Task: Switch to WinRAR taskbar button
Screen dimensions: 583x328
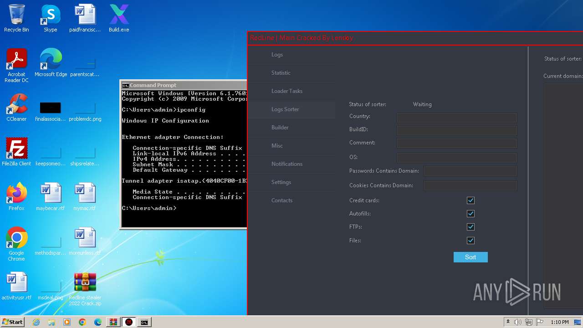Action: [113, 322]
